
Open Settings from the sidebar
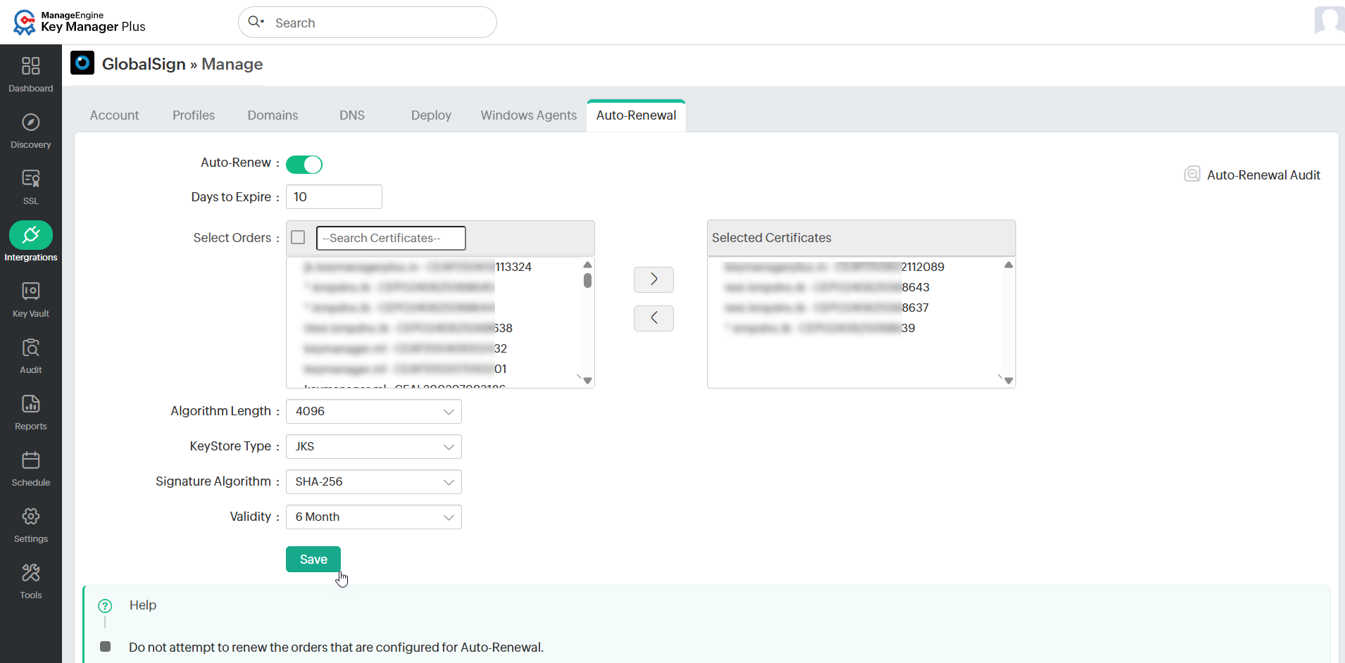pyautogui.click(x=31, y=524)
